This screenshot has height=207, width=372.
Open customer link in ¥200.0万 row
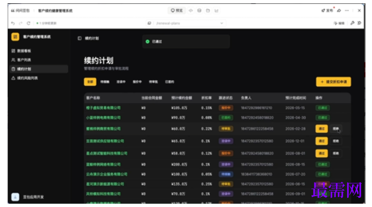(x=103, y=164)
